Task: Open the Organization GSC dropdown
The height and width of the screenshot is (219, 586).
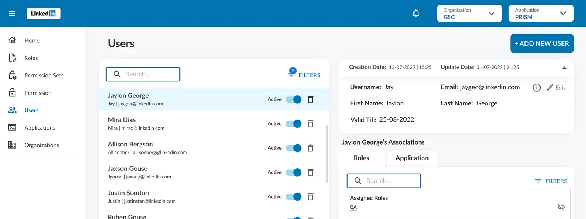Action: 469,14
